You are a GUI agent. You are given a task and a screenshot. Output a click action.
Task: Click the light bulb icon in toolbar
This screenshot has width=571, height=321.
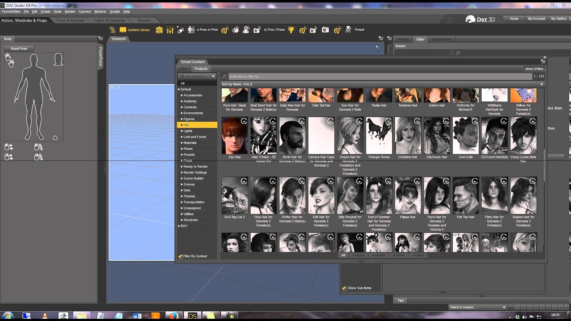point(291,30)
